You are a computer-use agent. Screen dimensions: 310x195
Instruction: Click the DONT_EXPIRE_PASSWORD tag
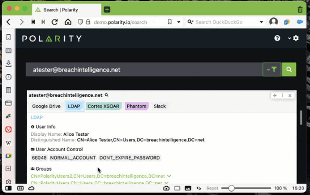130,158
